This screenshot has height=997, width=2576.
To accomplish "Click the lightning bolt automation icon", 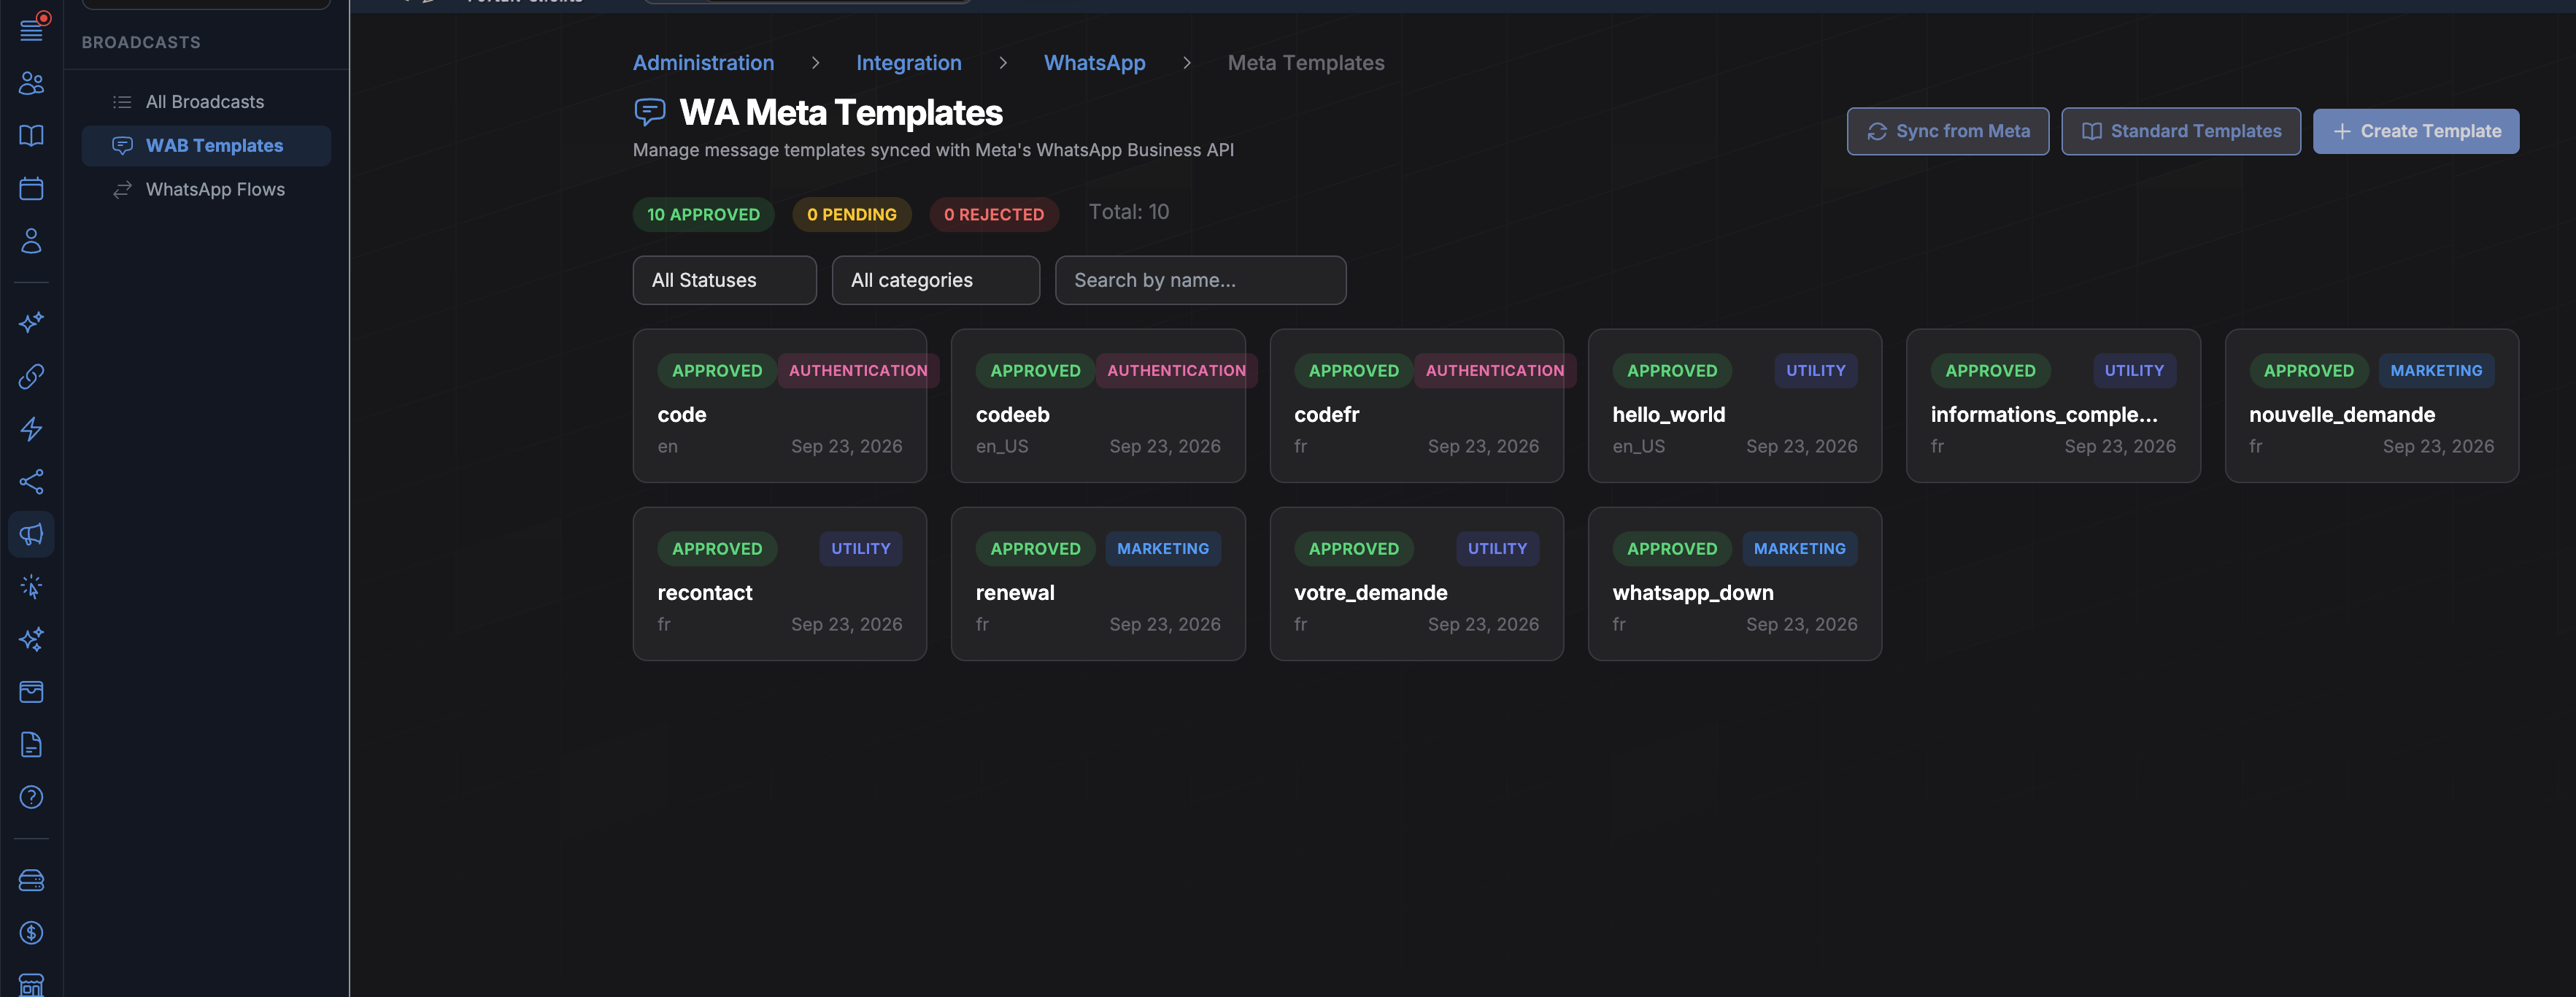I will (31, 429).
